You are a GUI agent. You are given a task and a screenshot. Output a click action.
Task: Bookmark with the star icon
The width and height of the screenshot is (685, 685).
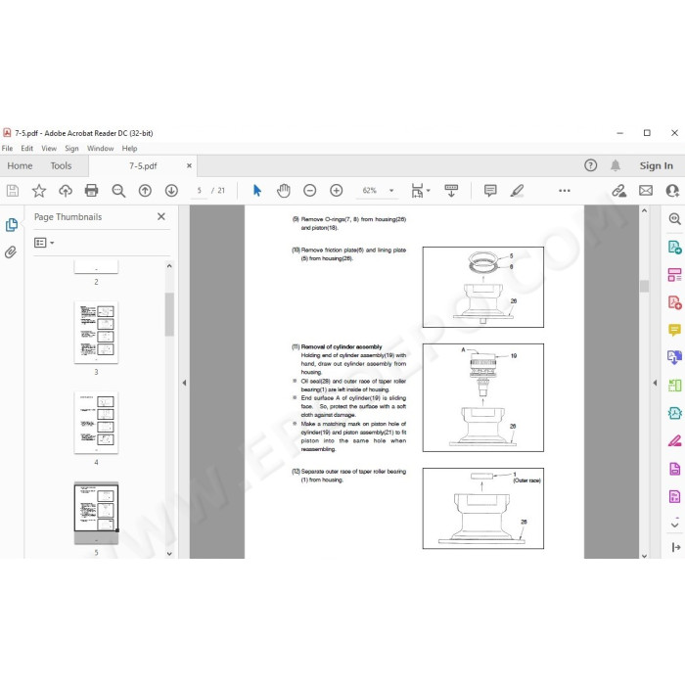[39, 191]
